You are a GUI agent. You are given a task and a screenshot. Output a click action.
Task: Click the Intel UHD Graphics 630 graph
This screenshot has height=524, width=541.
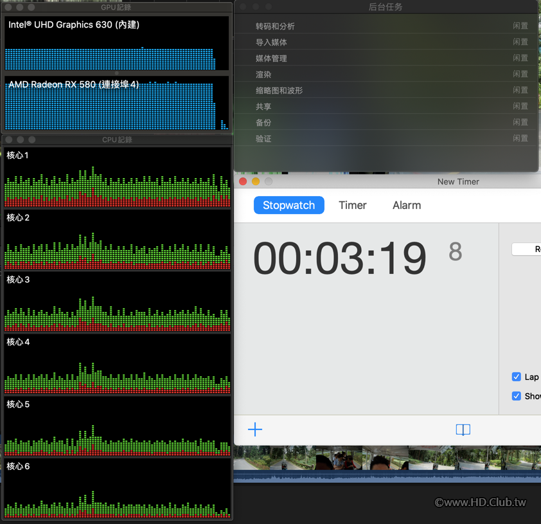click(x=117, y=43)
